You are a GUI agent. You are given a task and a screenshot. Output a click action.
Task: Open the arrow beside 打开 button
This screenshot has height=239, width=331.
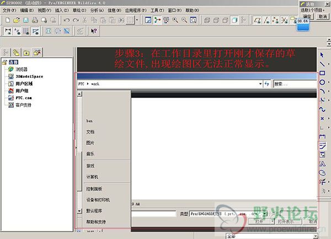point(273,221)
